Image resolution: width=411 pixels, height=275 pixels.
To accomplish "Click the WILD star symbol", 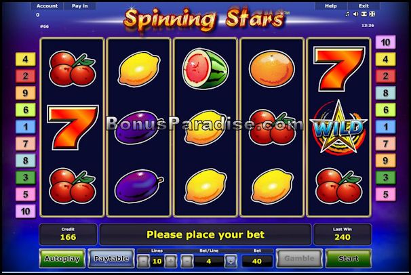I will pos(338,127).
